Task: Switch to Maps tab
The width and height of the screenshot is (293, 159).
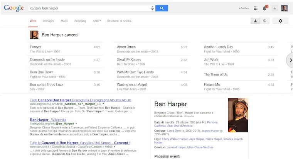Action: [64, 21]
